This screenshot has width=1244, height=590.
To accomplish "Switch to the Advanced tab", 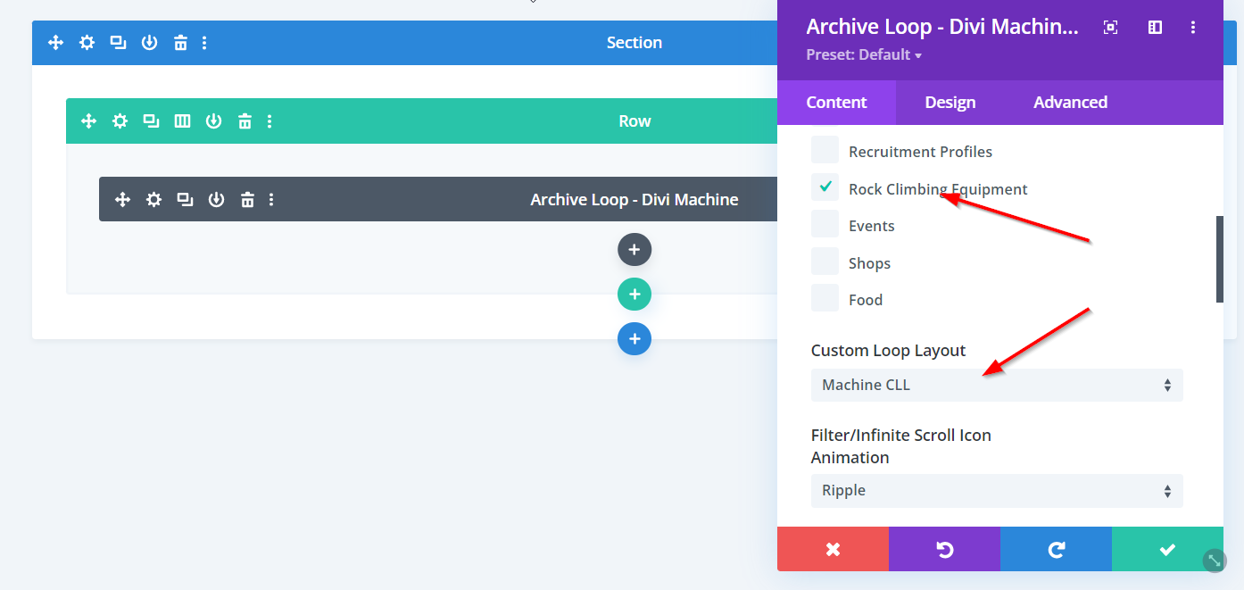I will pos(1070,103).
